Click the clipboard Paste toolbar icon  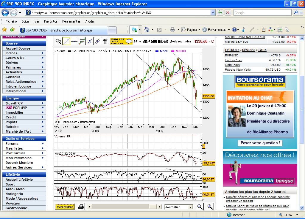coord(263,30)
